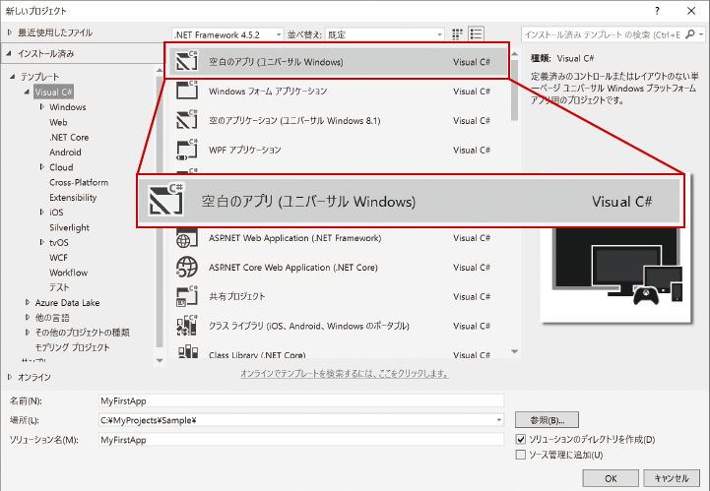The height and width of the screenshot is (491, 710).
Task: Click the ASP.NET Core Web Application icon
Action: [x=187, y=267]
